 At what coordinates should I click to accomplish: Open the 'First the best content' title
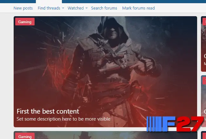click(x=48, y=111)
